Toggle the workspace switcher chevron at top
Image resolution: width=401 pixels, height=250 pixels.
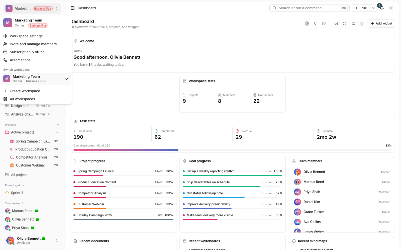click(x=57, y=8)
